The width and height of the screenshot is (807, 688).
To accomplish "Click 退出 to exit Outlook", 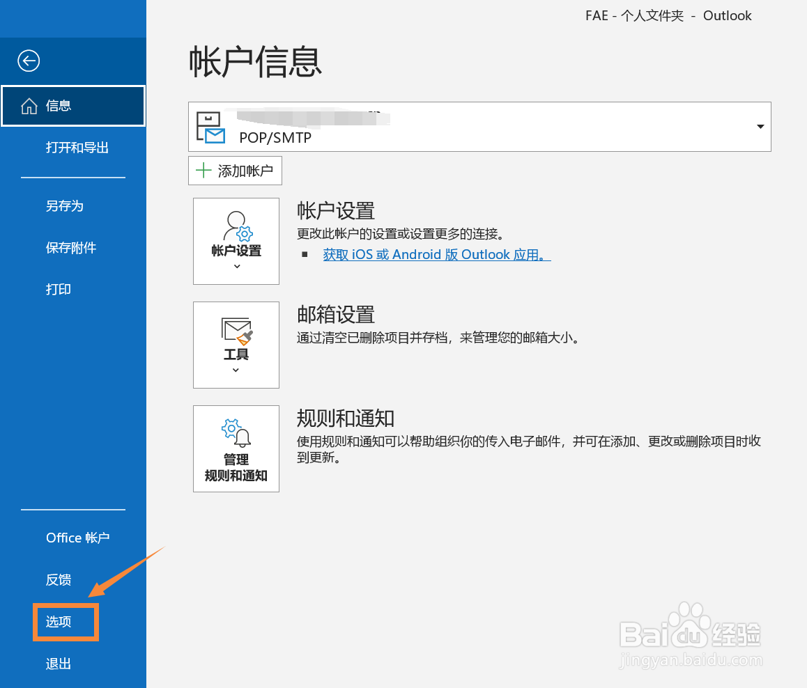I will pos(58,664).
